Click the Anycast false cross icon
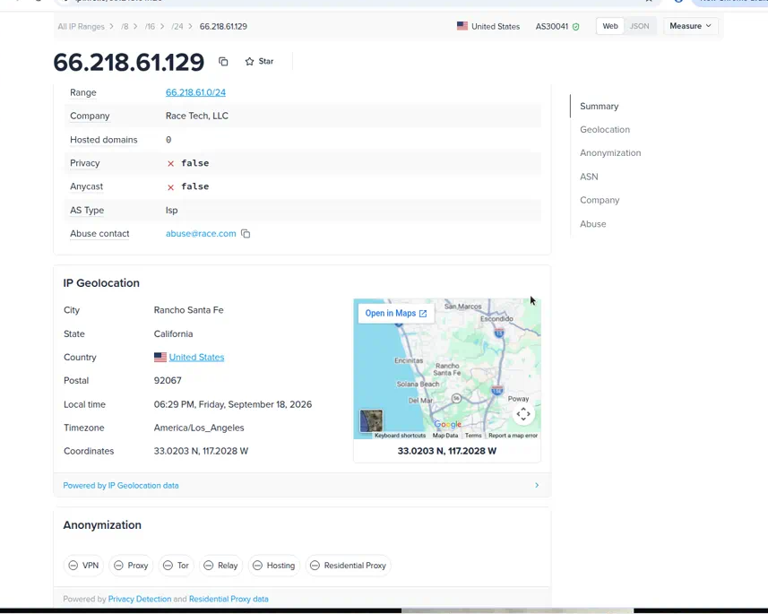The image size is (768, 614). [170, 187]
